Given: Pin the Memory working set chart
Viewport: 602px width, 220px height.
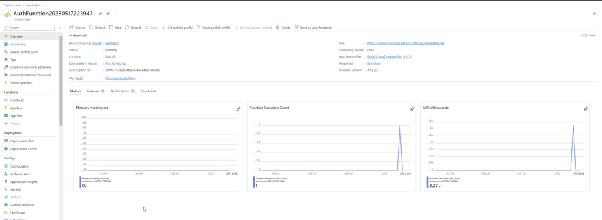Looking at the screenshot, I should point(238,109).
